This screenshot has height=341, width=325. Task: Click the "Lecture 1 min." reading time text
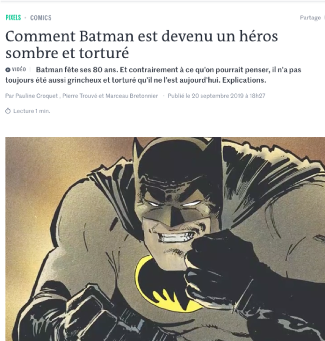[32, 111]
